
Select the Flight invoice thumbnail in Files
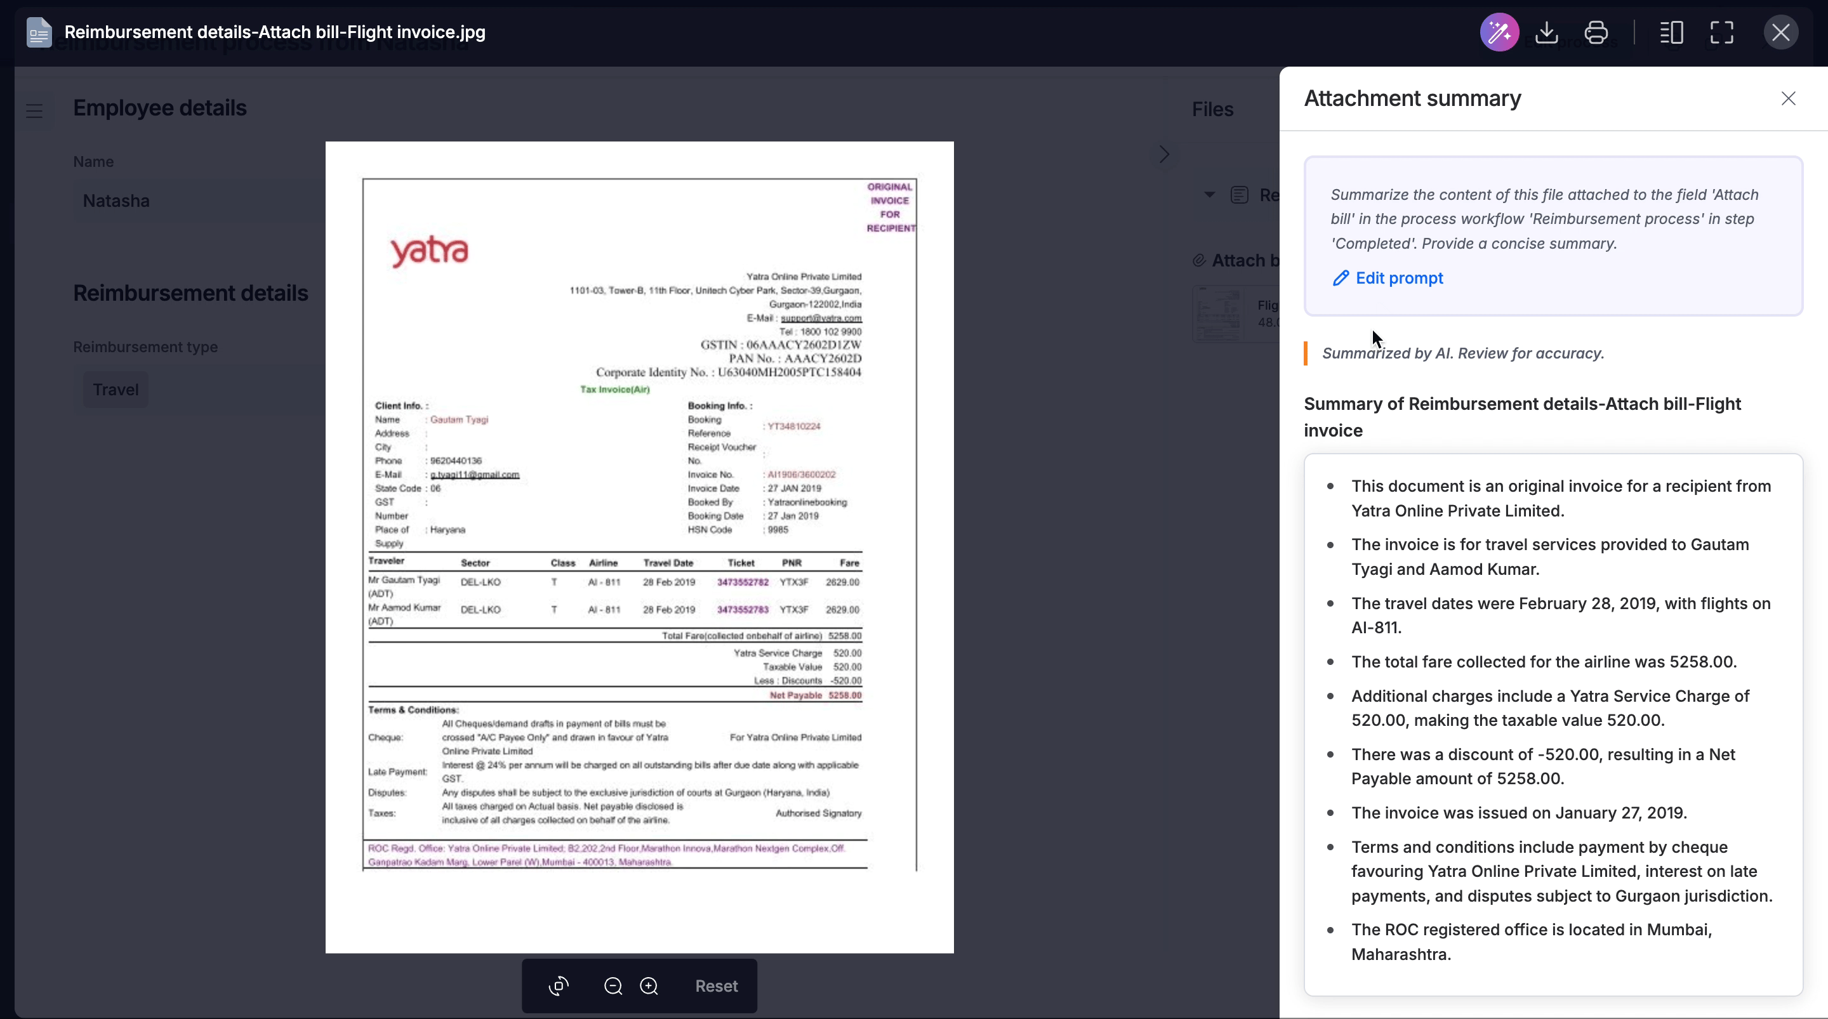pyautogui.click(x=1219, y=313)
